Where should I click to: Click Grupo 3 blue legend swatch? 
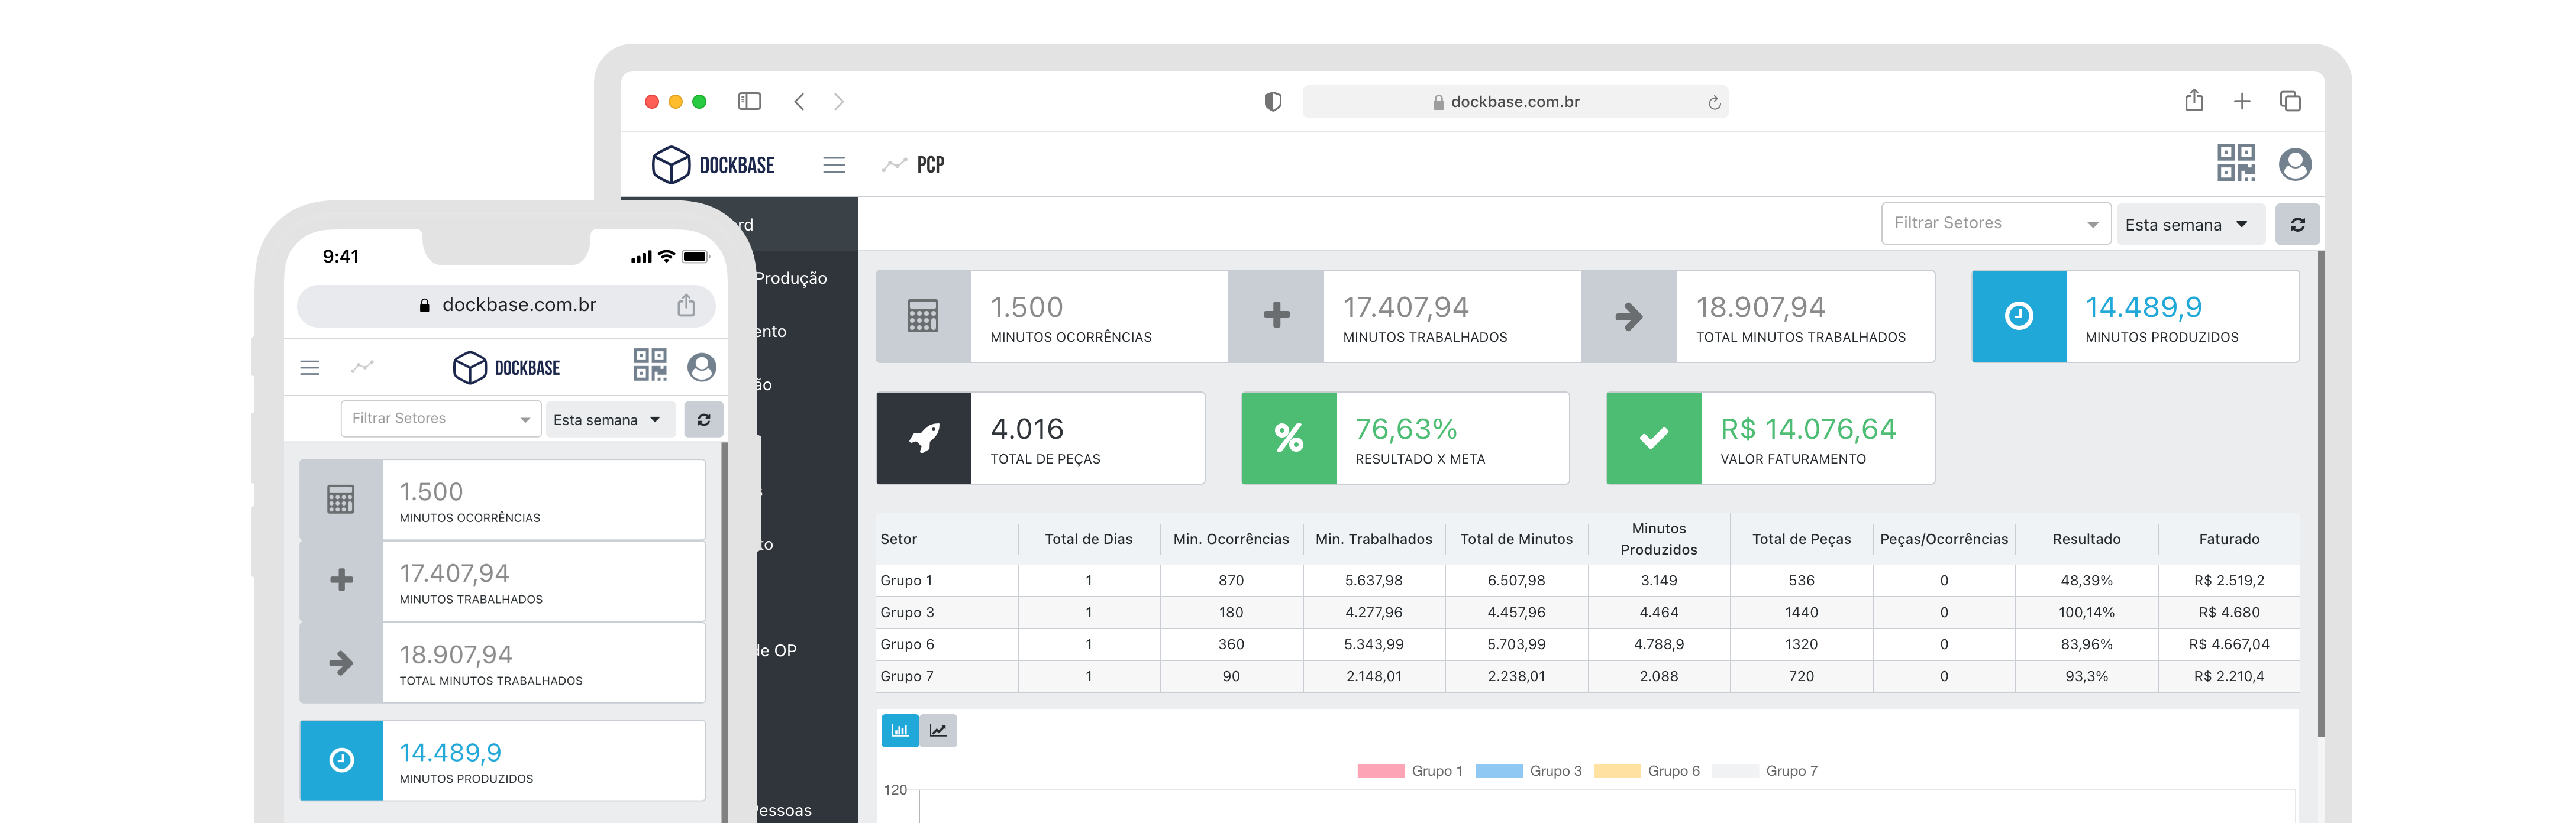click(1498, 771)
